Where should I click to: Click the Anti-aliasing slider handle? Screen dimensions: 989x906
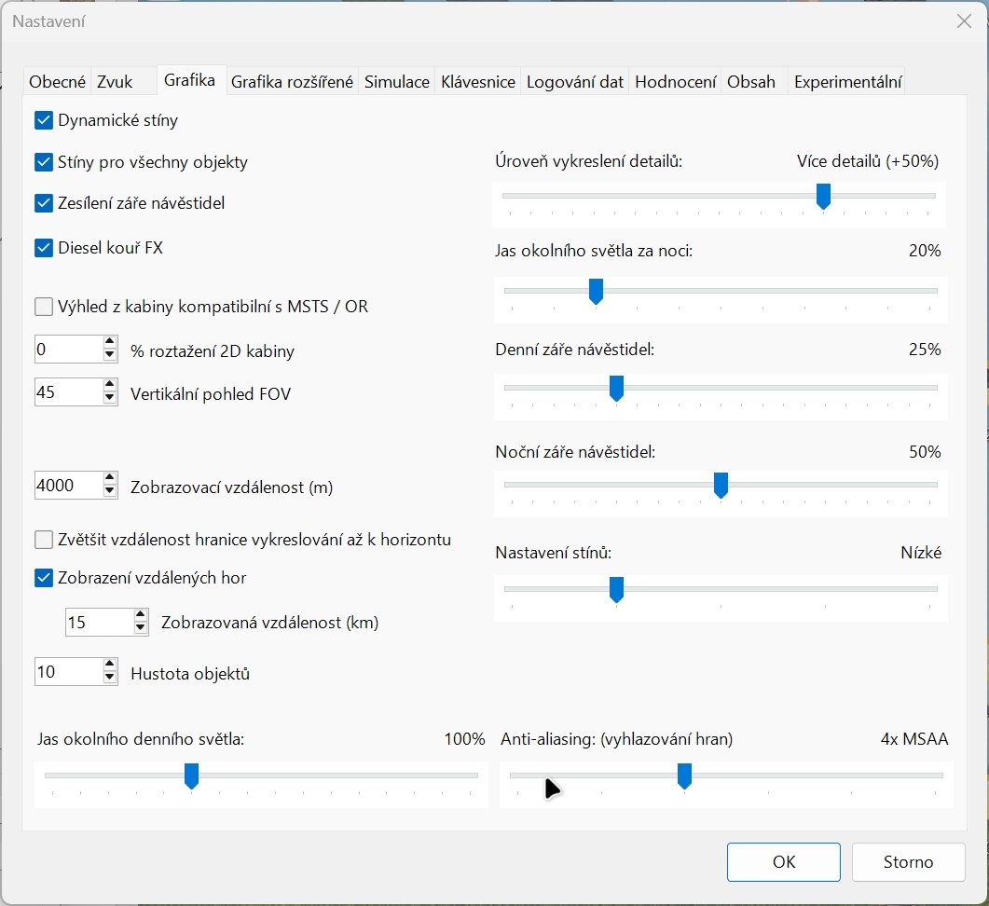tap(684, 776)
